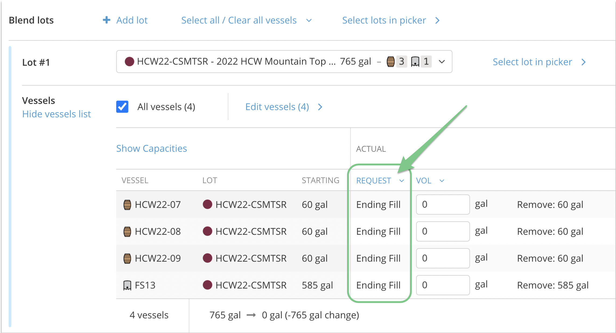Click the volume input field for HCW22-07
The width and height of the screenshot is (616, 333).
coord(443,204)
